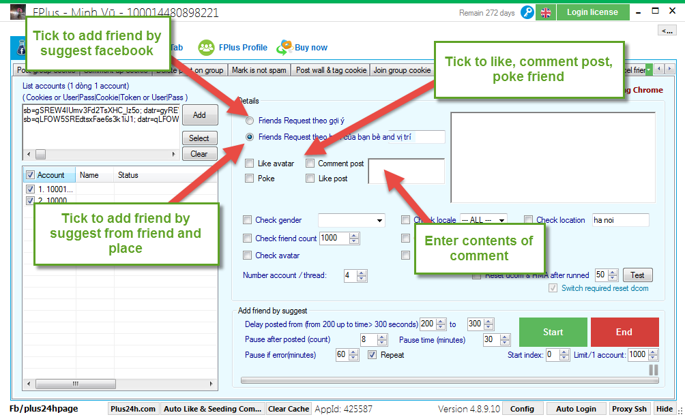Screen dimensions: 685x417
Task: Click the cookies text box scrollbar thumb
Action: [x=41, y=155]
